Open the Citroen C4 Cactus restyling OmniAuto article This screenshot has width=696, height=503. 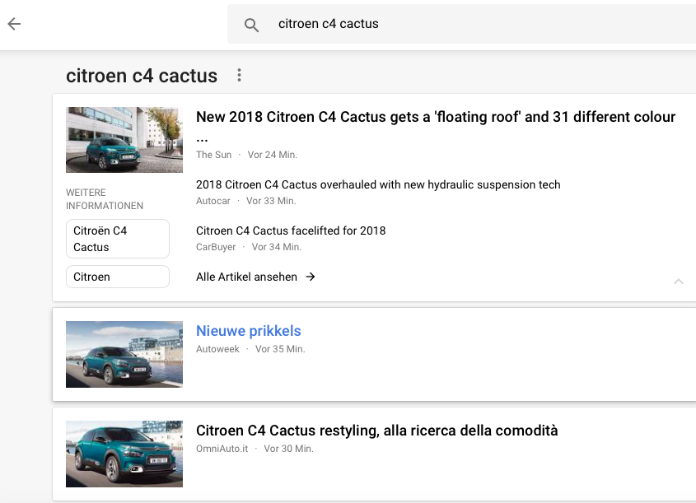click(377, 431)
